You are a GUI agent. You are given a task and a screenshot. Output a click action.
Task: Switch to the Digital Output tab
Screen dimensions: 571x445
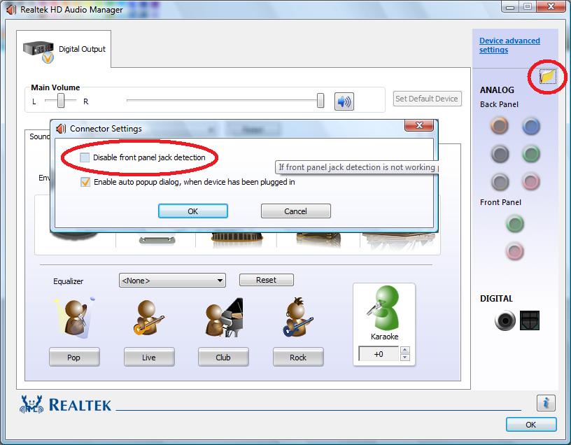coord(76,49)
